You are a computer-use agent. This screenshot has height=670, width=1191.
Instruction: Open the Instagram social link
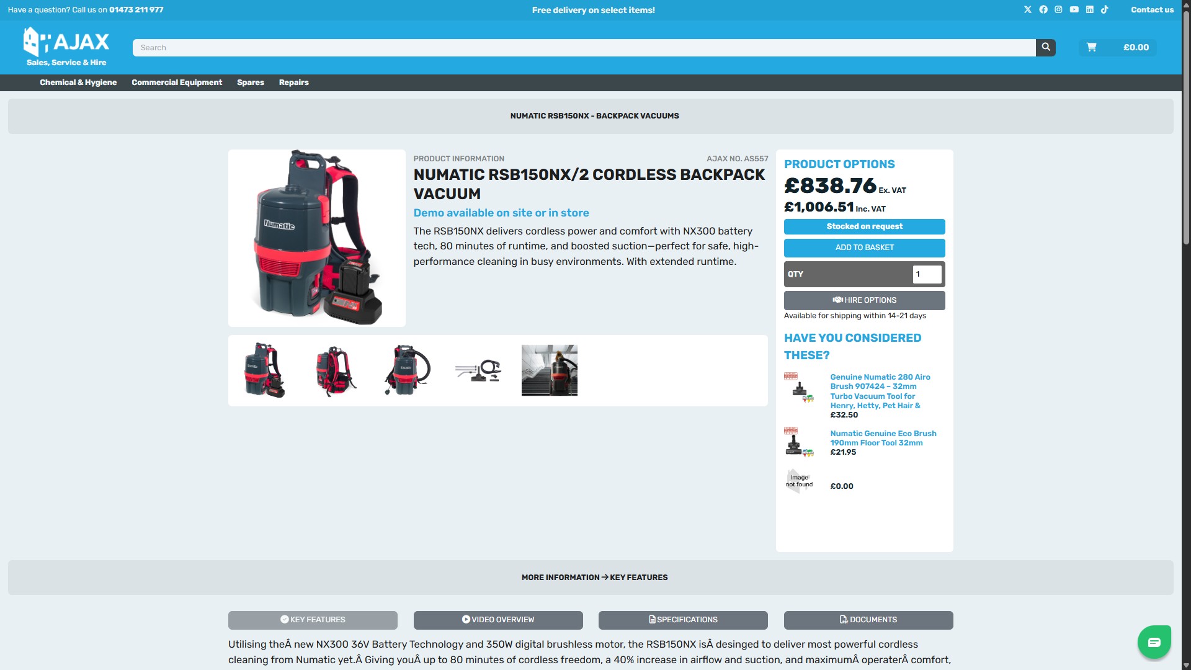(x=1058, y=10)
